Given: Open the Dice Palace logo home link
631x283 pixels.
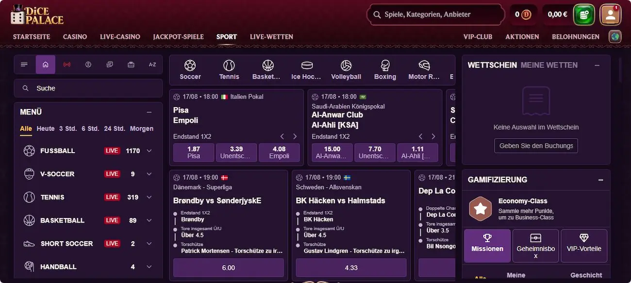Looking at the screenshot, I should pyautogui.click(x=37, y=15).
